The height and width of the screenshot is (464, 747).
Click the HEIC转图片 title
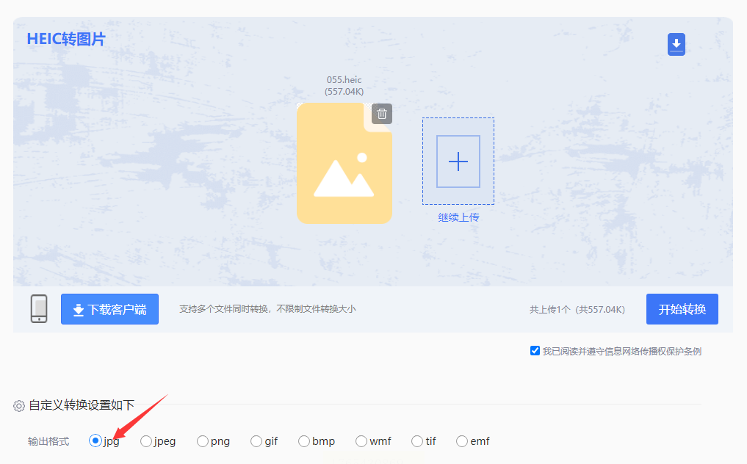point(66,39)
